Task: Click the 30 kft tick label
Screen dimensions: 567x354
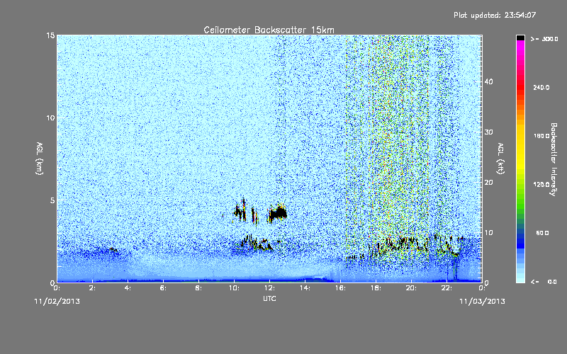Action: (x=488, y=132)
